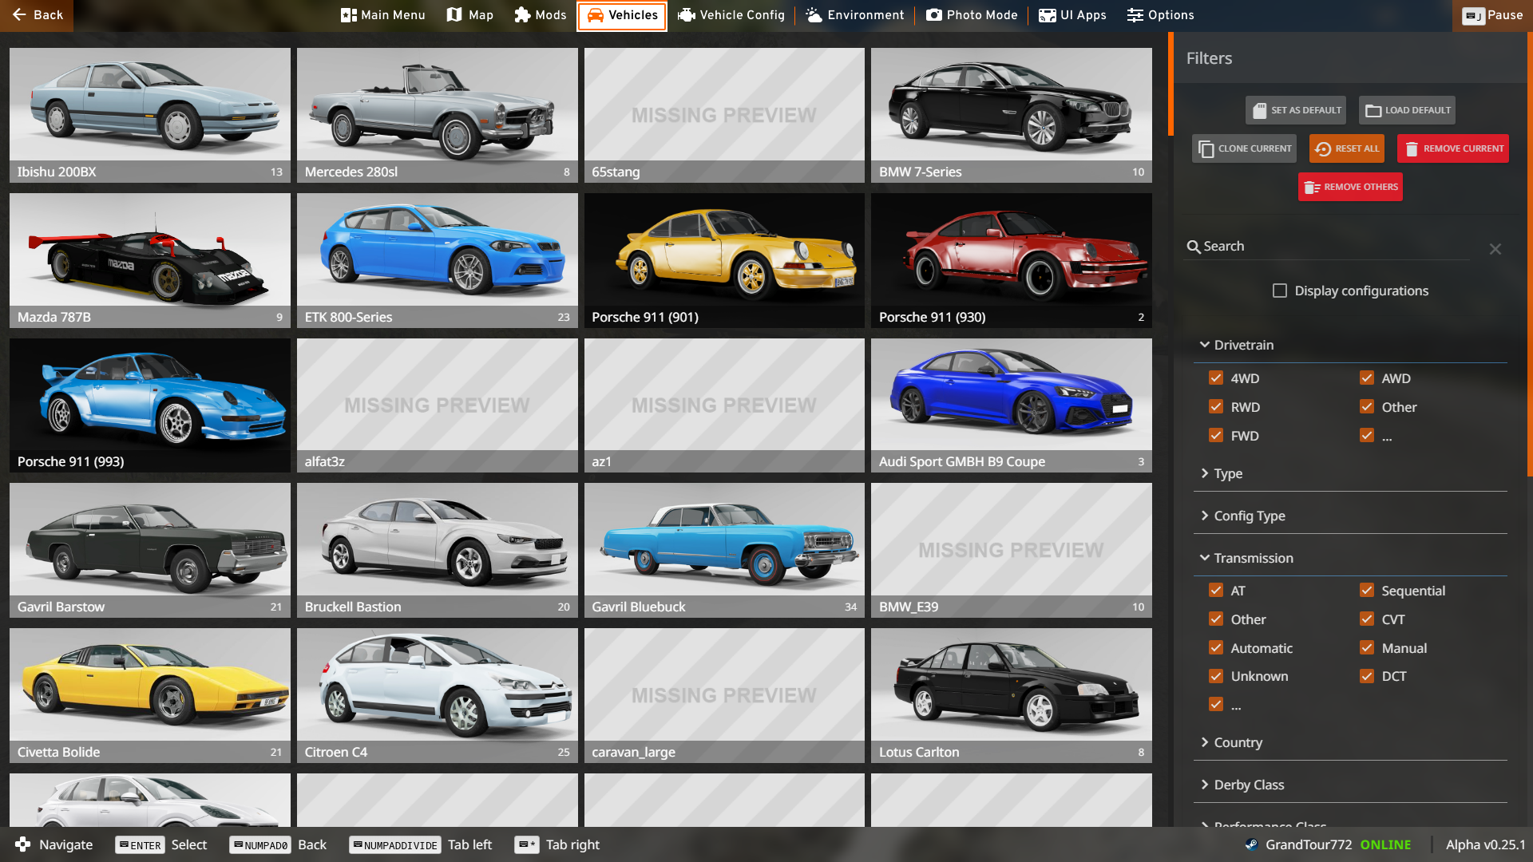The image size is (1533, 862).
Task: Click Tab left in the hint bar
Action: [469, 844]
